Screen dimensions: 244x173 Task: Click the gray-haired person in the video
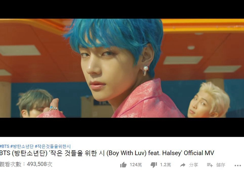point(35,103)
